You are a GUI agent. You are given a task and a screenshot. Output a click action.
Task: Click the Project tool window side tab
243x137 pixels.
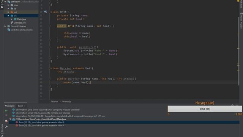2,4
